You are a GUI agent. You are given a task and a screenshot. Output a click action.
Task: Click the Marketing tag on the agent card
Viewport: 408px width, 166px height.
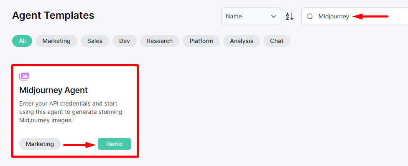40,144
